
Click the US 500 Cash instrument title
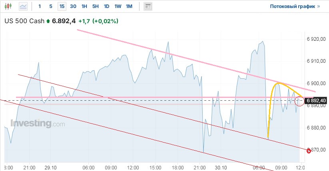[24, 21]
